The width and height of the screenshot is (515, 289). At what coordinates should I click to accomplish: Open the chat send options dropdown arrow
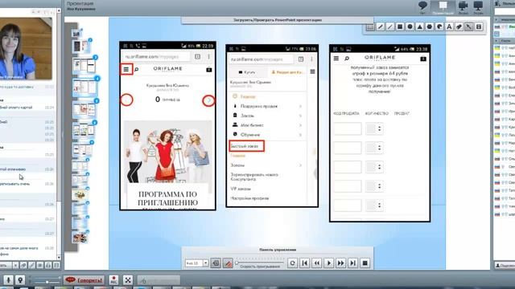click(15, 265)
